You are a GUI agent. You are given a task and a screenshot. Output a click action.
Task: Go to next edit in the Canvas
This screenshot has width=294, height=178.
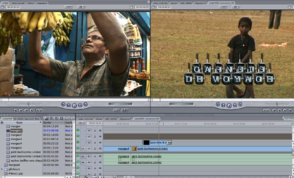coord(241,104)
